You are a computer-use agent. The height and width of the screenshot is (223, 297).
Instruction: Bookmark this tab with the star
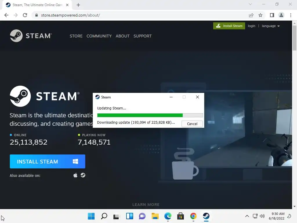[x=260, y=15]
